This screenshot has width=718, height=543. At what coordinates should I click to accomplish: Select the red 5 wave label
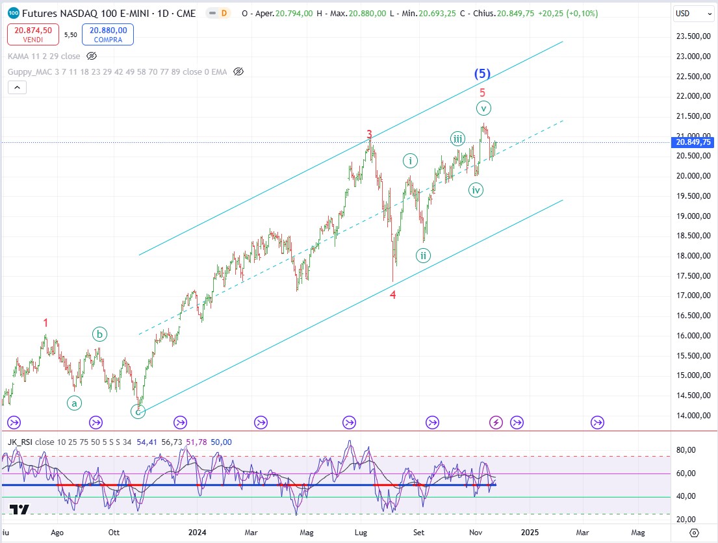pos(482,92)
